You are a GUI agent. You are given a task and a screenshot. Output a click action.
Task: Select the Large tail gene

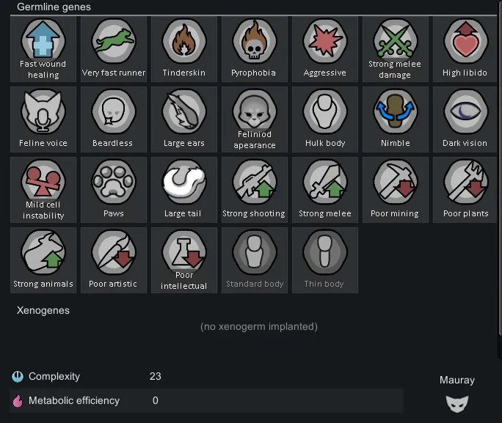184,190
